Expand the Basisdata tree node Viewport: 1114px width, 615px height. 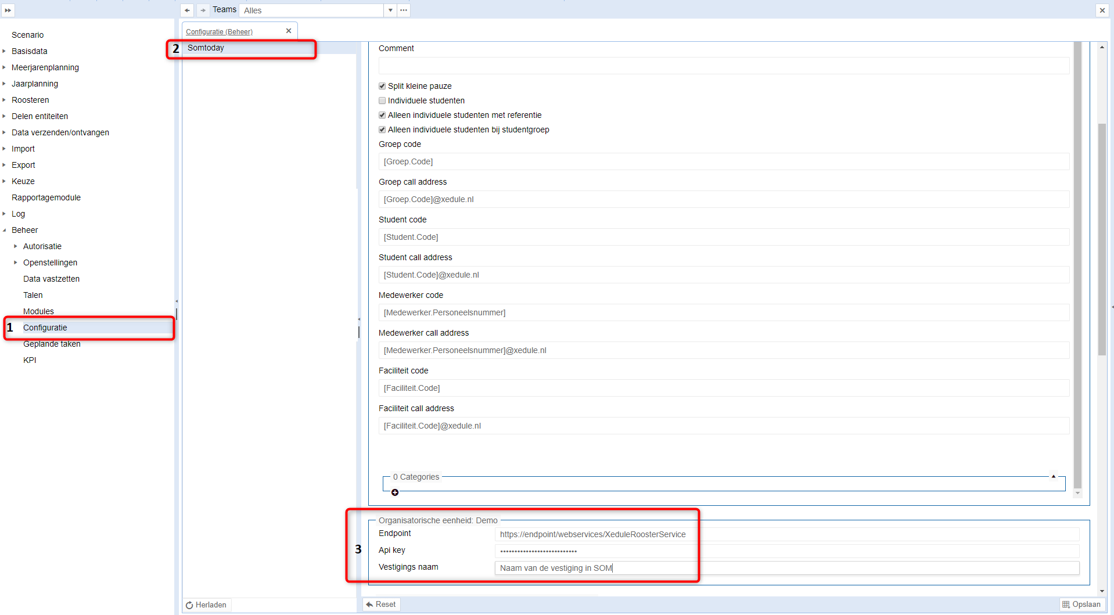click(4, 51)
